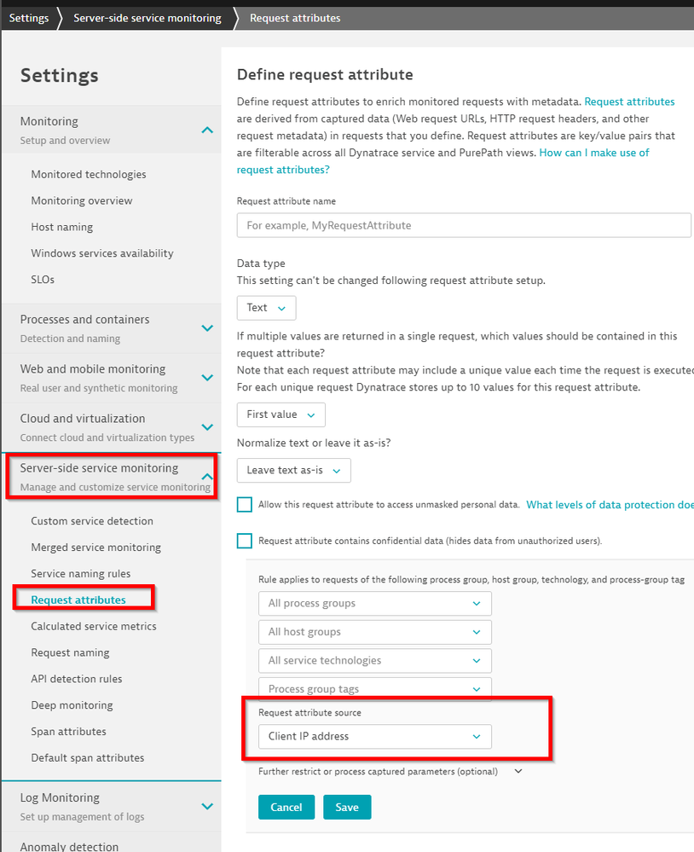Open Calculated service metrics settings
The width and height of the screenshot is (694, 852).
tap(94, 626)
